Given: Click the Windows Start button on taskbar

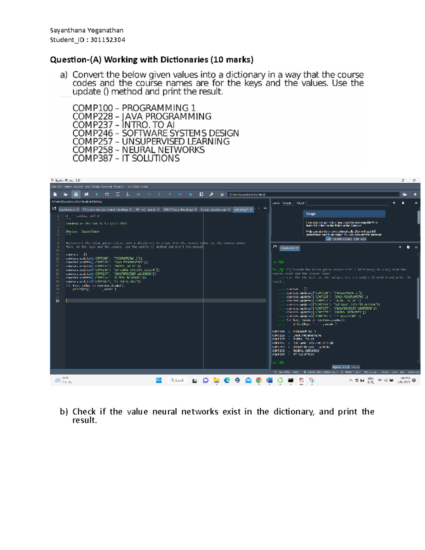Looking at the screenshot, I should click(159, 380).
